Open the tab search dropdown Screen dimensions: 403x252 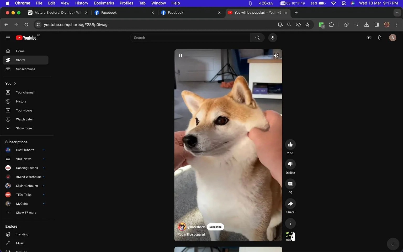point(397,13)
